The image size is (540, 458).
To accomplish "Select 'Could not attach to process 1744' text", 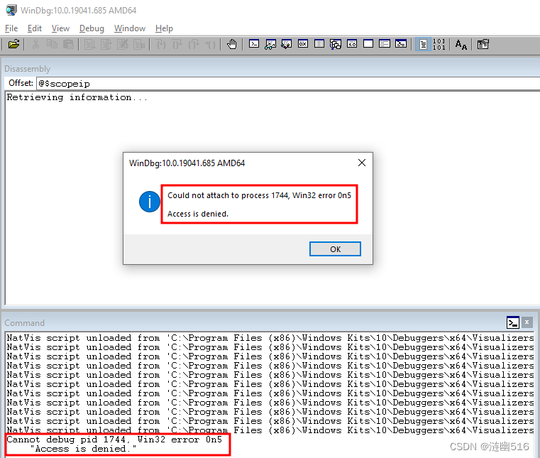I will [x=228, y=195].
